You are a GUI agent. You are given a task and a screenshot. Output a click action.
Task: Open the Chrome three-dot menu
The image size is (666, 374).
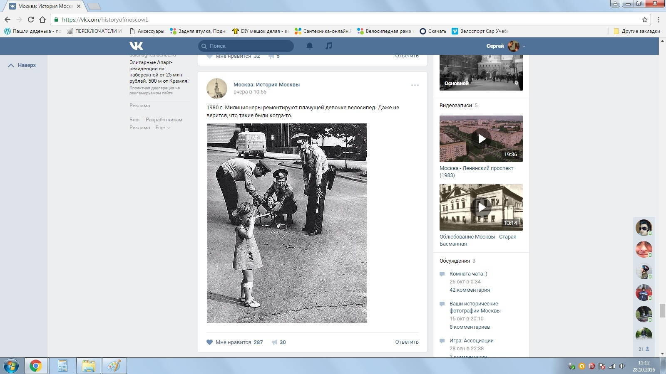click(x=659, y=20)
